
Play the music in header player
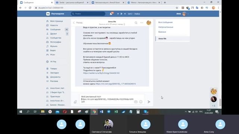click(x=121, y=14)
